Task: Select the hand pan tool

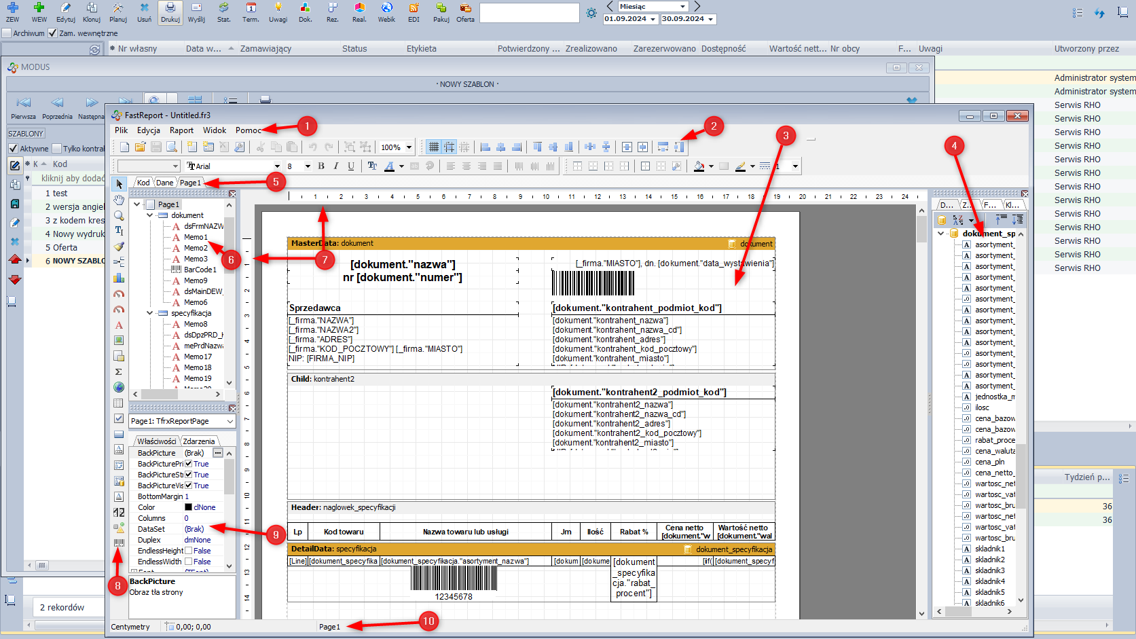Action: pyautogui.click(x=119, y=200)
